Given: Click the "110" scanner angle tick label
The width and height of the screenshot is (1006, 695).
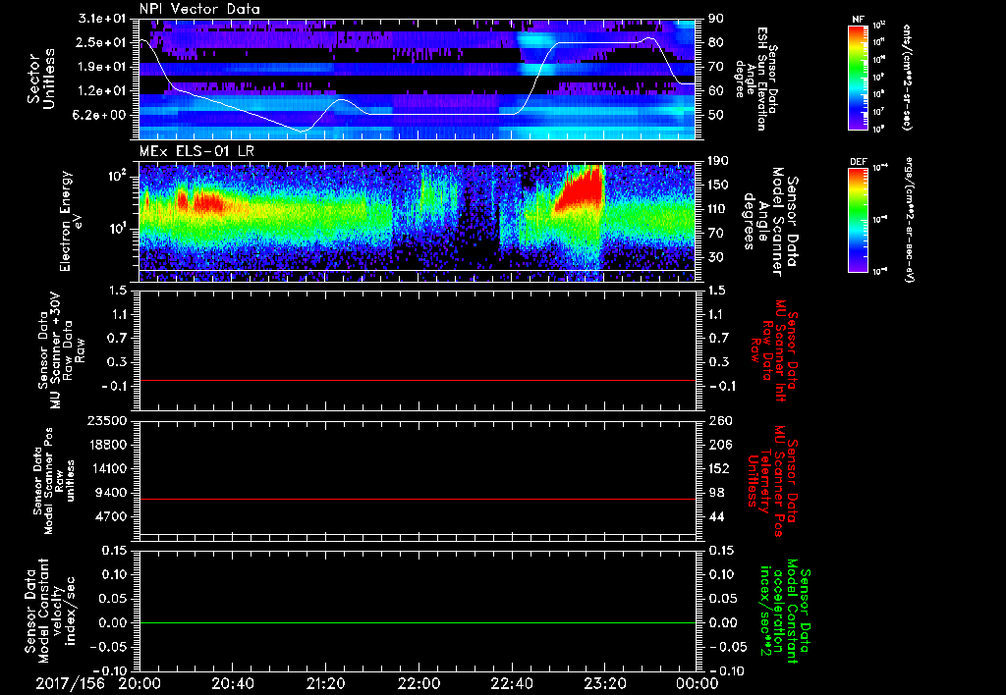Looking at the screenshot, I should point(718,209).
